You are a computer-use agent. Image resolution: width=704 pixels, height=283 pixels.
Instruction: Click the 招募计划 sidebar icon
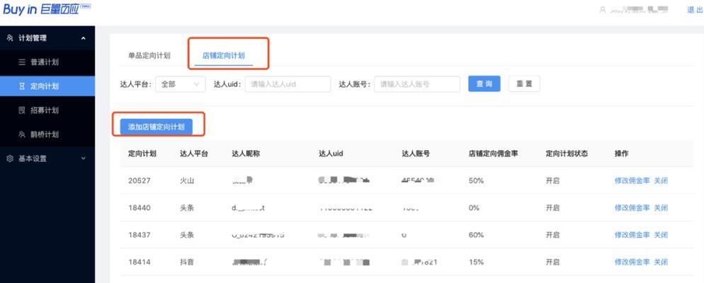point(22,110)
